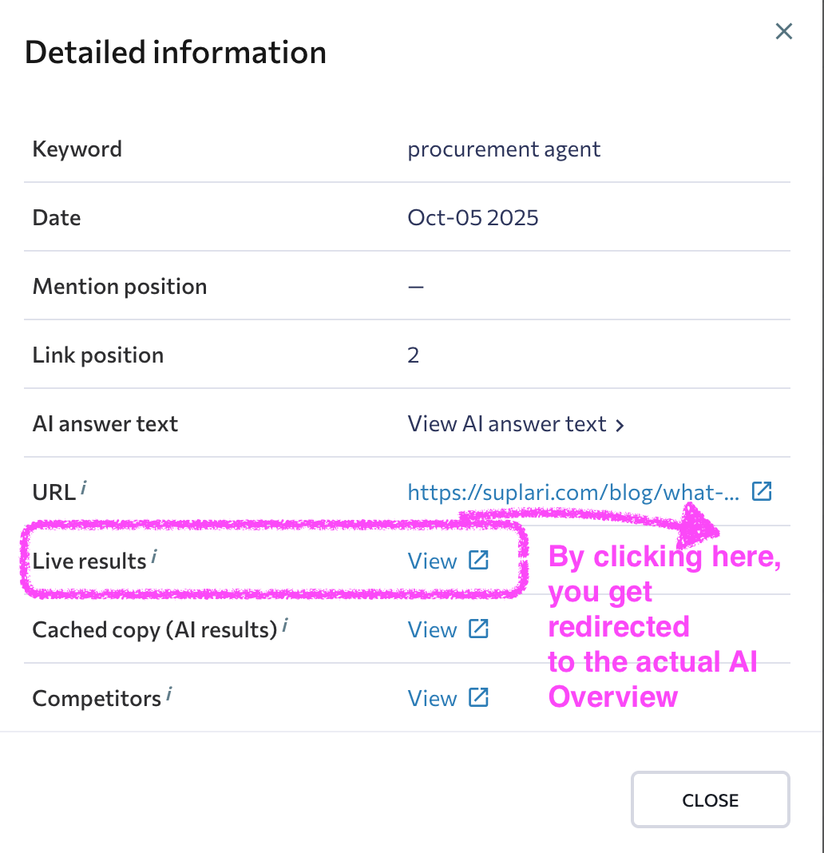
Task: Click info icon next to Cached copy label
Action: point(285,624)
